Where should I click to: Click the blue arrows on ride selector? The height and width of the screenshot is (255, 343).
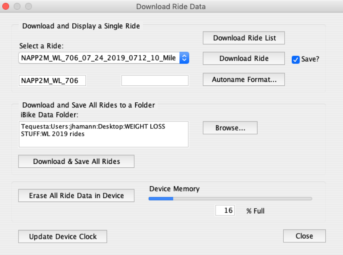point(184,58)
